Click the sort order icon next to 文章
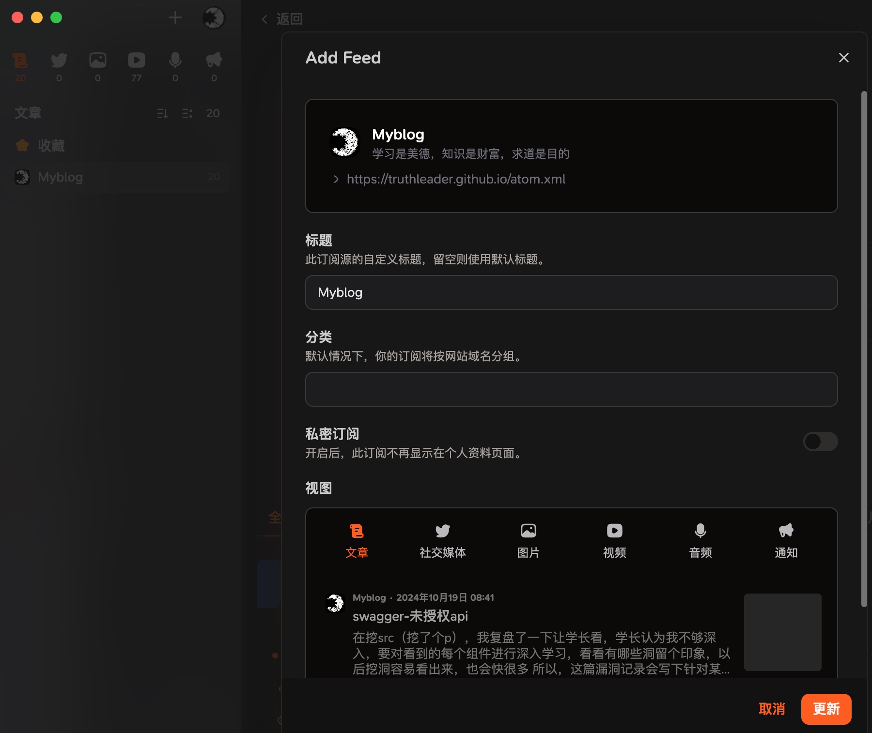The width and height of the screenshot is (872, 733). (x=163, y=113)
